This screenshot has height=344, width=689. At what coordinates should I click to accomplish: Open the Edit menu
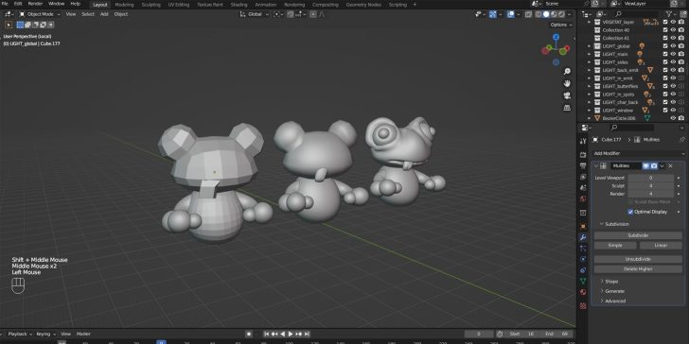pos(18,4)
